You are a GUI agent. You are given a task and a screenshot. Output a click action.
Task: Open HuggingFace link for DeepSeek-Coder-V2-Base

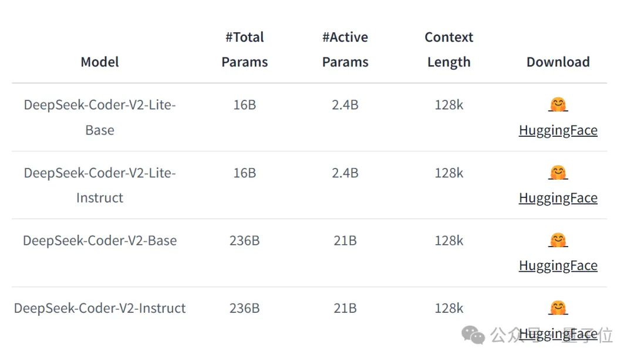[x=558, y=265]
